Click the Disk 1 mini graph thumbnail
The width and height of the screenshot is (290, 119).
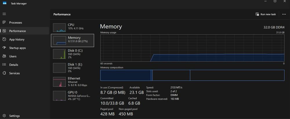[x=59, y=68]
